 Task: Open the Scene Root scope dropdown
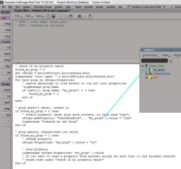[x=151, y=55]
